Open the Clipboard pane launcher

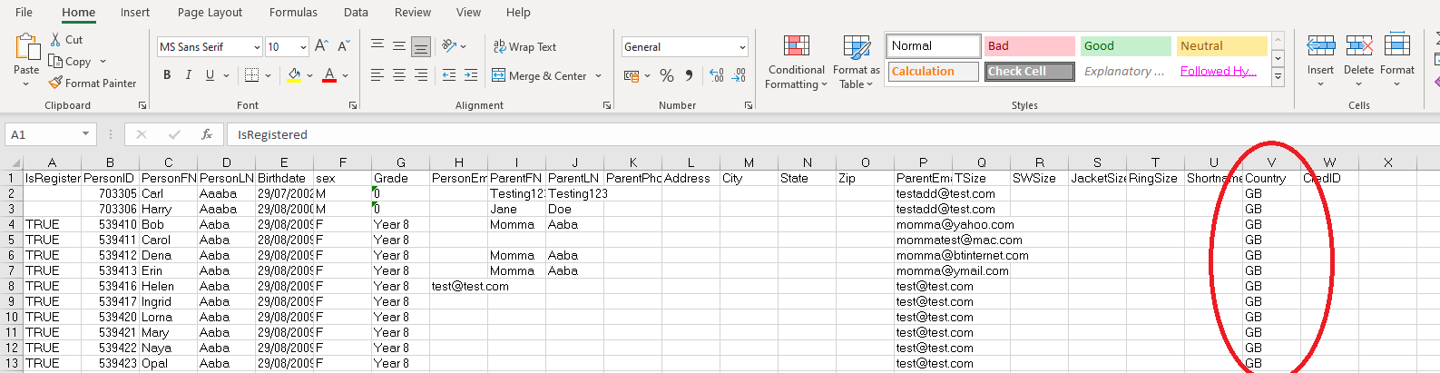click(142, 105)
